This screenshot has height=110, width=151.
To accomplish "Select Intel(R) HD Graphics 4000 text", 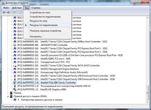I will point(53,89).
